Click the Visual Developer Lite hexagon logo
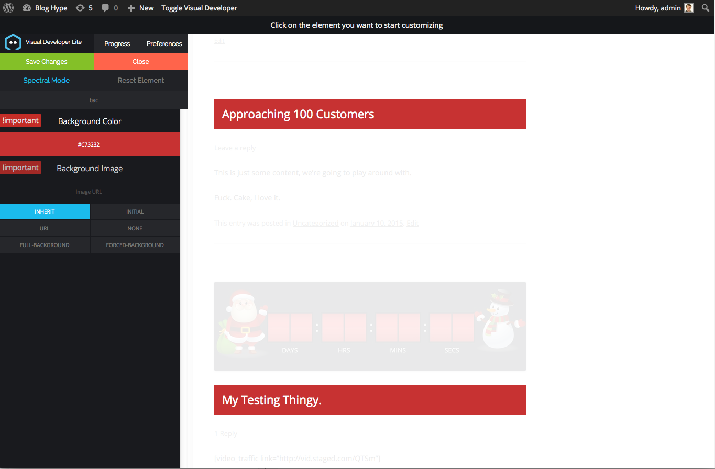 (13, 42)
